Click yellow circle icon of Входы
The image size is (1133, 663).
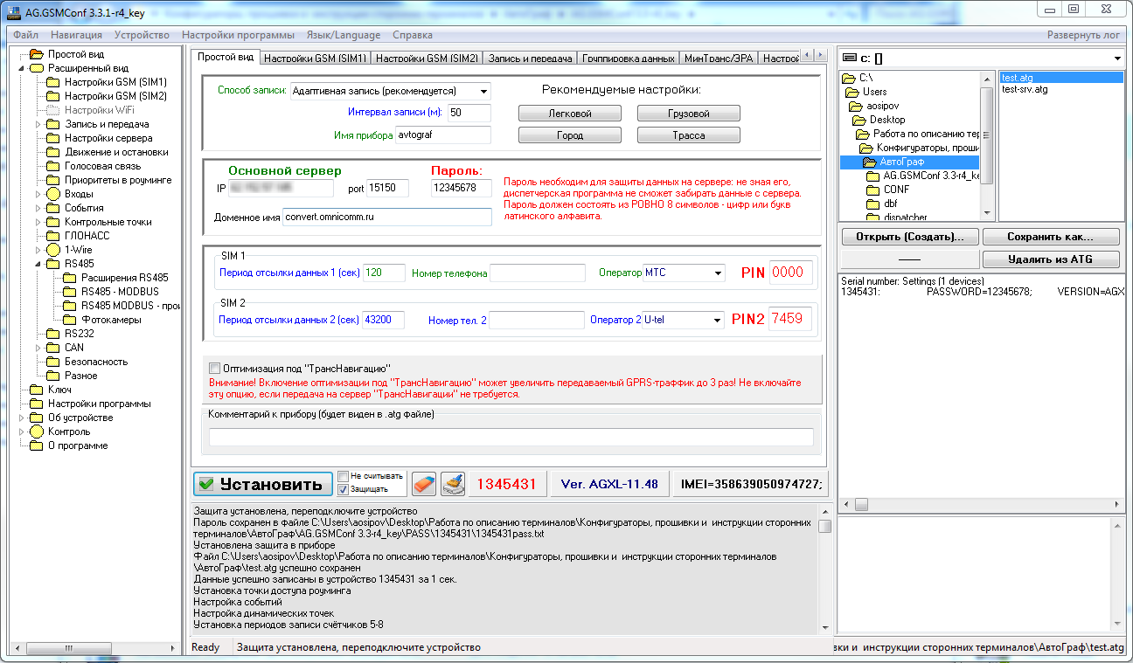[x=52, y=194]
